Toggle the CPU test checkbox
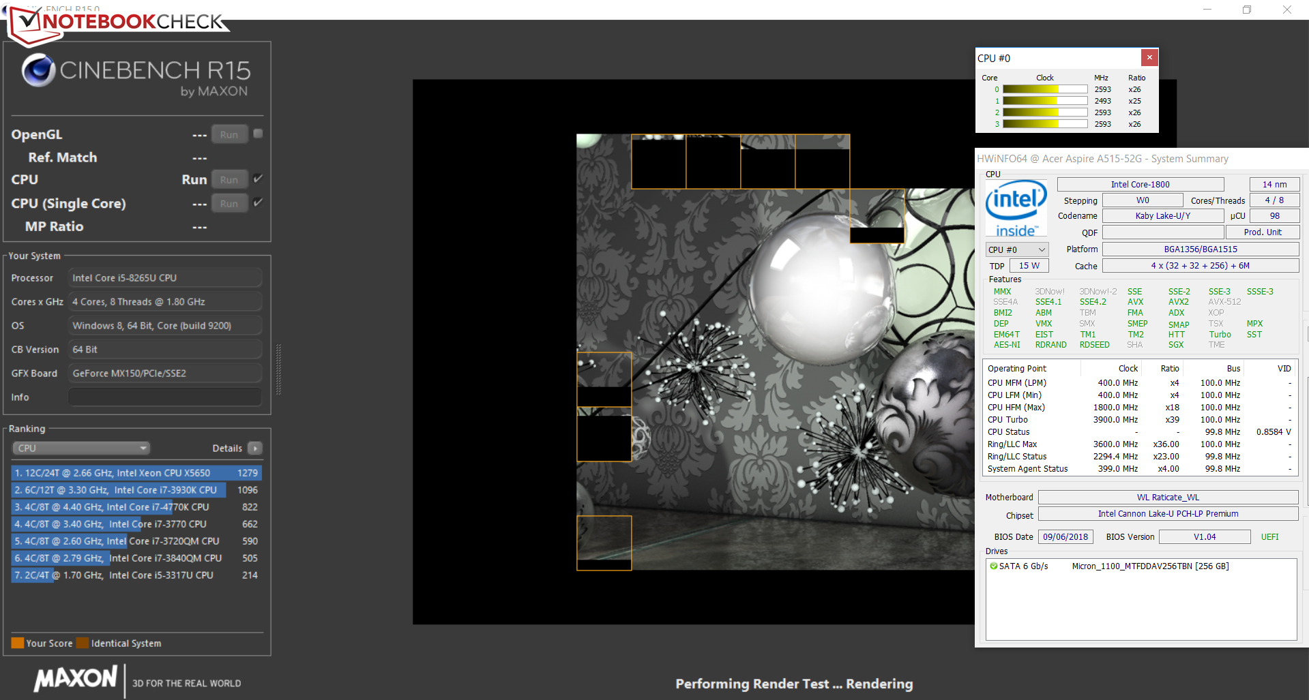The height and width of the screenshot is (700, 1309). click(x=258, y=179)
